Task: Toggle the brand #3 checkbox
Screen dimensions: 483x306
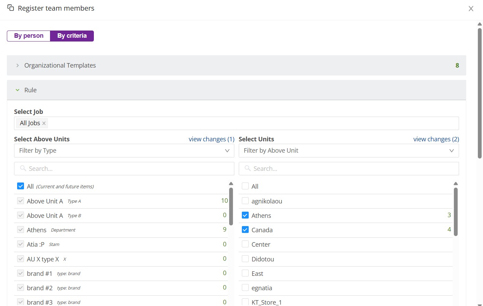Action: click(x=21, y=302)
